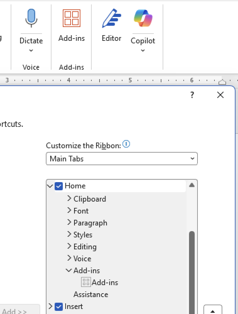Image resolution: width=238 pixels, height=314 pixels.
Task: Expand the Font group
Action: click(69, 210)
